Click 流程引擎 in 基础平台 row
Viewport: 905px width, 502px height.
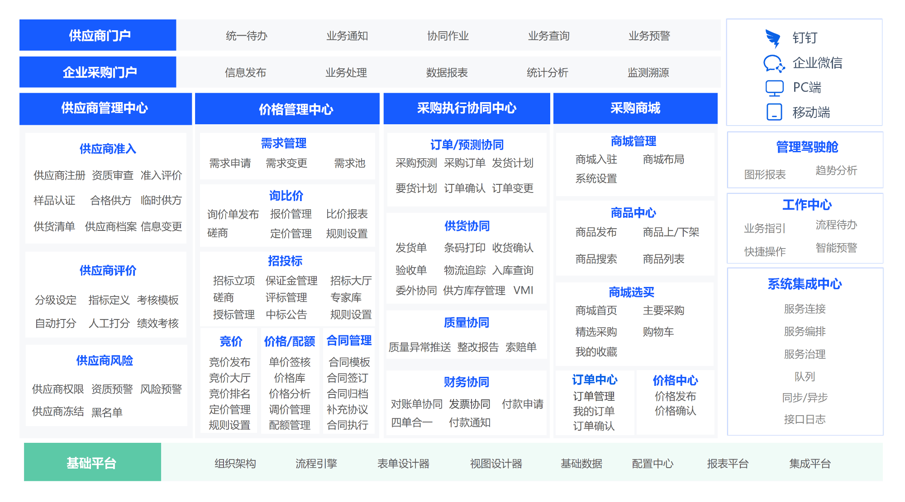click(316, 464)
